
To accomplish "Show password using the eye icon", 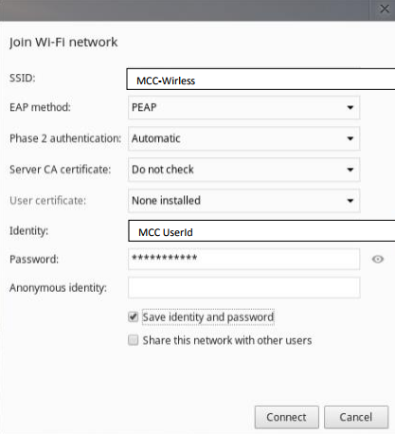I will point(377,260).
